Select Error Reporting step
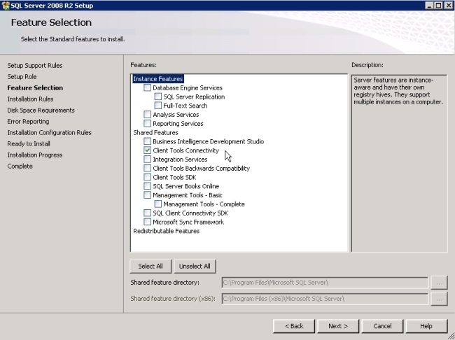 click(28, 121)
